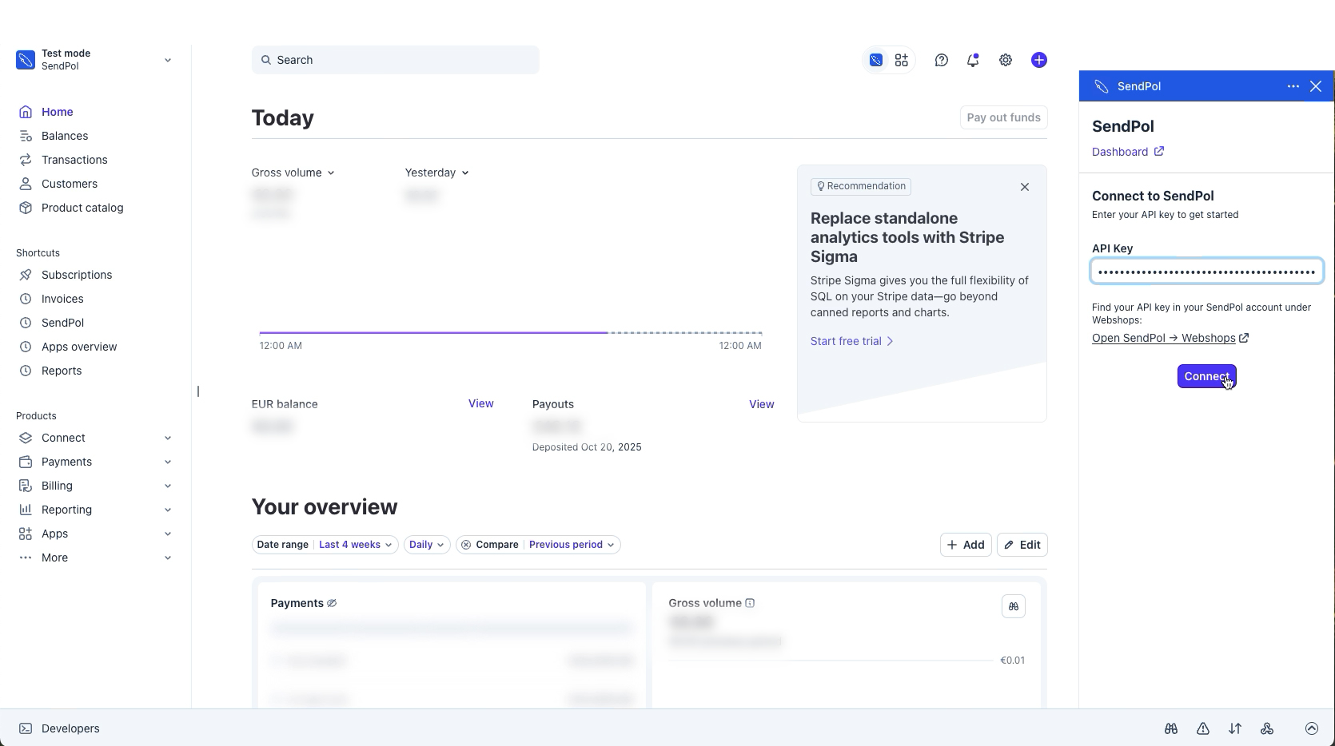Expand the bottom developer bar with the arrow

click(1312, 728)
